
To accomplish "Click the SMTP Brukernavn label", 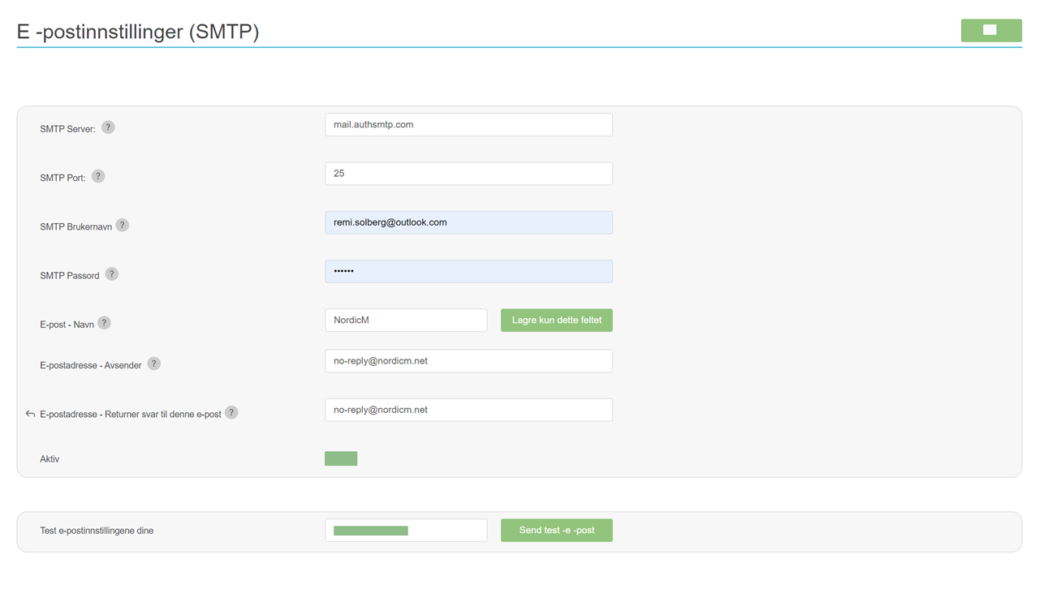I will pyautogui.click(x=75, y=226).
